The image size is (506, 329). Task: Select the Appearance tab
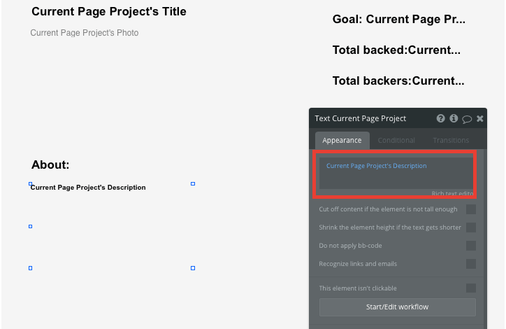[342, 140]
